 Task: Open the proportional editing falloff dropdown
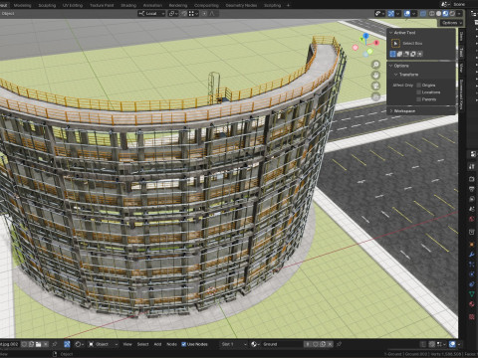pyautogui.click(x=212, y=14)
